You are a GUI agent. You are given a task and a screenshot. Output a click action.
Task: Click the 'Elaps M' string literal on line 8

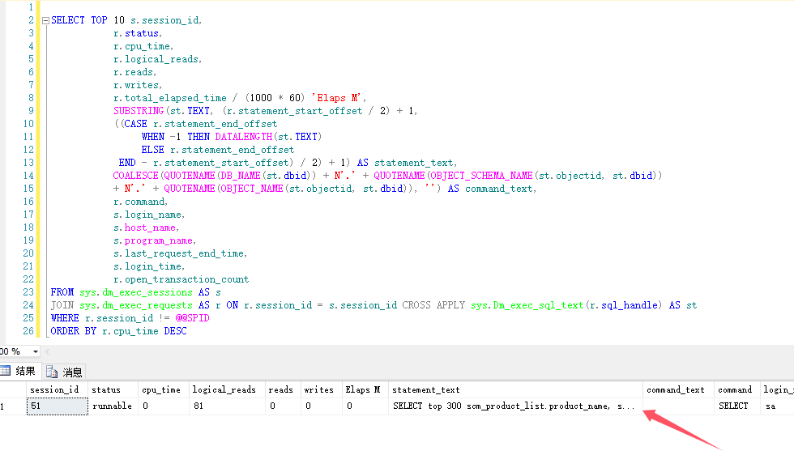coord(336,98)
